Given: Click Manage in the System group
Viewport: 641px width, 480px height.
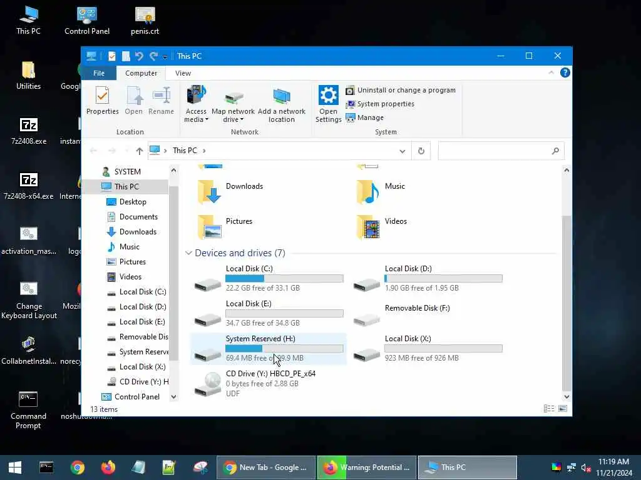Looking at the screenshot, I should click(x=365, y=117).
